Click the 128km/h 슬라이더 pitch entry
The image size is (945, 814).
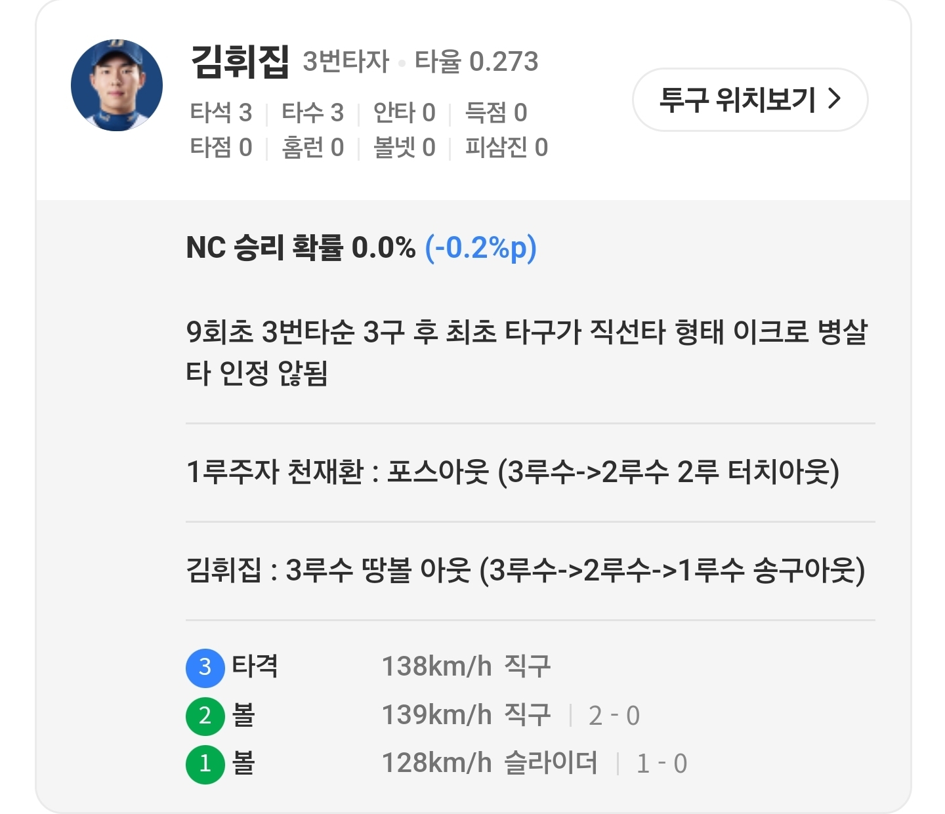click(x=490, y=764)
